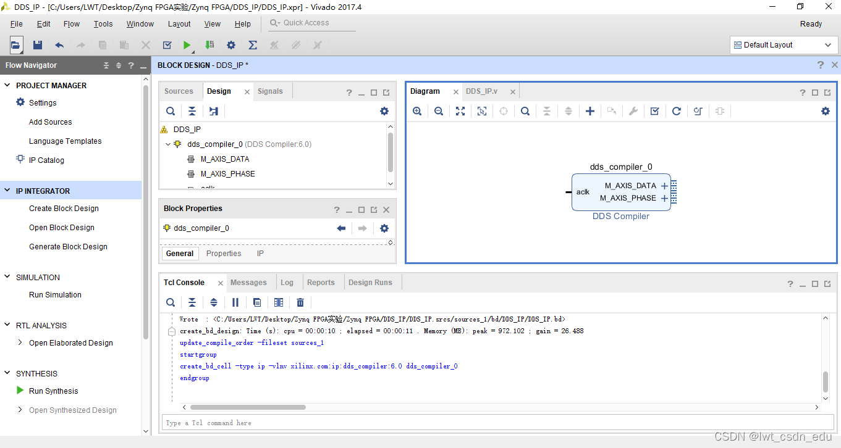
Task: Open the Block Properties settings gear
Action: 384,228
